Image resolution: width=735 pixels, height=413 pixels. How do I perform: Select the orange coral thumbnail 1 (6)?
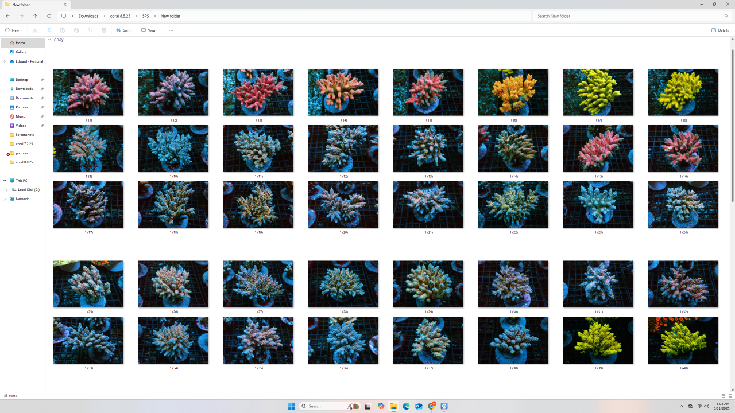pos(513,92)
